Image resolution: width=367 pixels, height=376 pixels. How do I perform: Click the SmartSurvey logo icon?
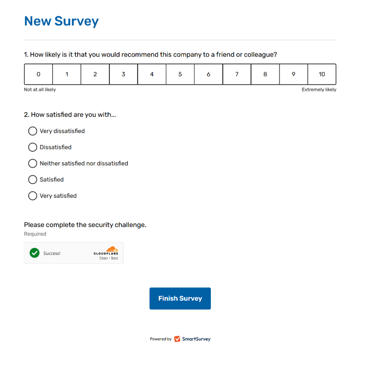point(177,339)
